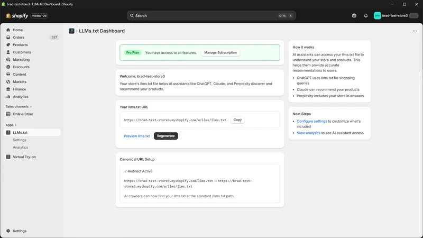The image size is (423, 238).
Task: Click the Online Store icon
Action: pos(8,114)
